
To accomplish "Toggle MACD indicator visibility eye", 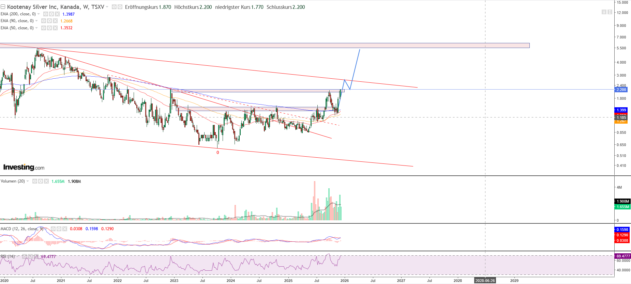I will (53, 229).
